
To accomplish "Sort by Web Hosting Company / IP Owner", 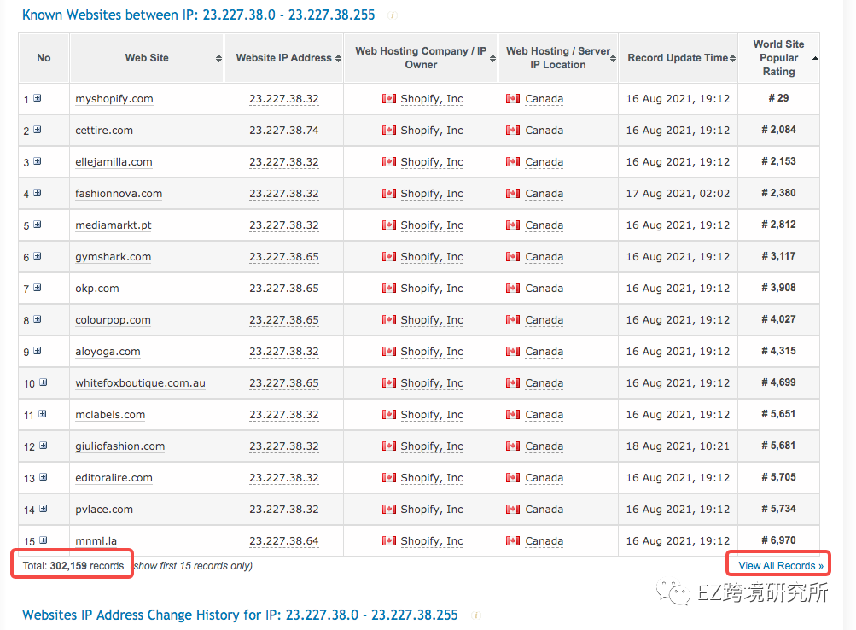I will click(x=492, y=58).
